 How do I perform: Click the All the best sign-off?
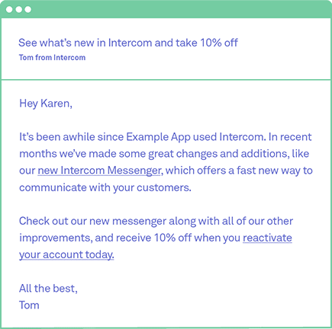48,289
